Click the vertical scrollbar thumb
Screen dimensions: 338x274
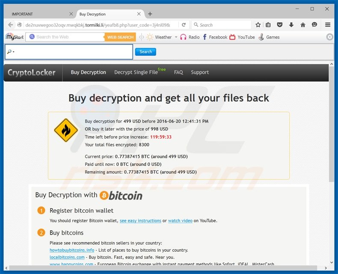click(x=332, y=124)
